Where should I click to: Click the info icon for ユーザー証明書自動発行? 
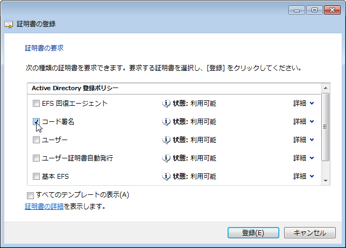pos(166,158)
